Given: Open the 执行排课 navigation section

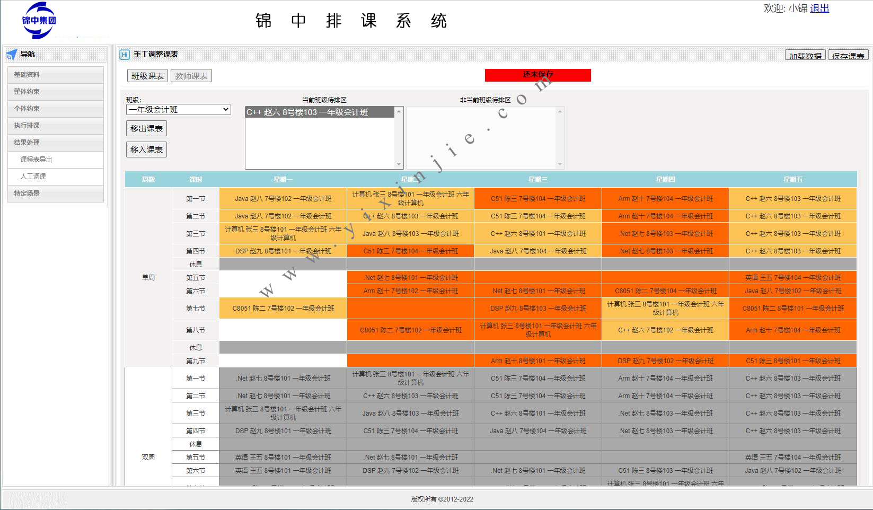Looking at the screenshot, I should coord(56,126).
